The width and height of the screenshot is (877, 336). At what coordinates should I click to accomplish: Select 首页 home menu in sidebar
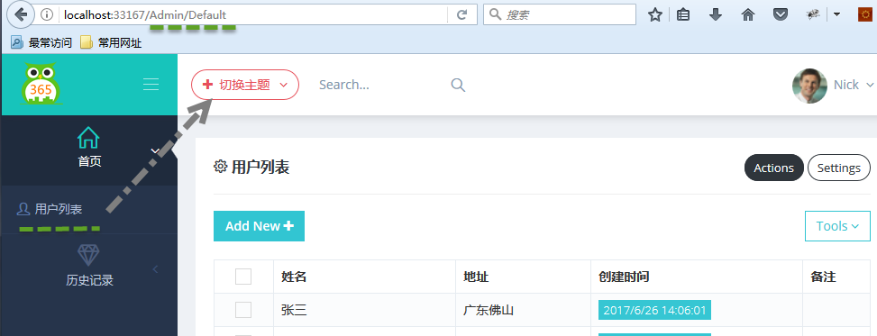point(89,148)
